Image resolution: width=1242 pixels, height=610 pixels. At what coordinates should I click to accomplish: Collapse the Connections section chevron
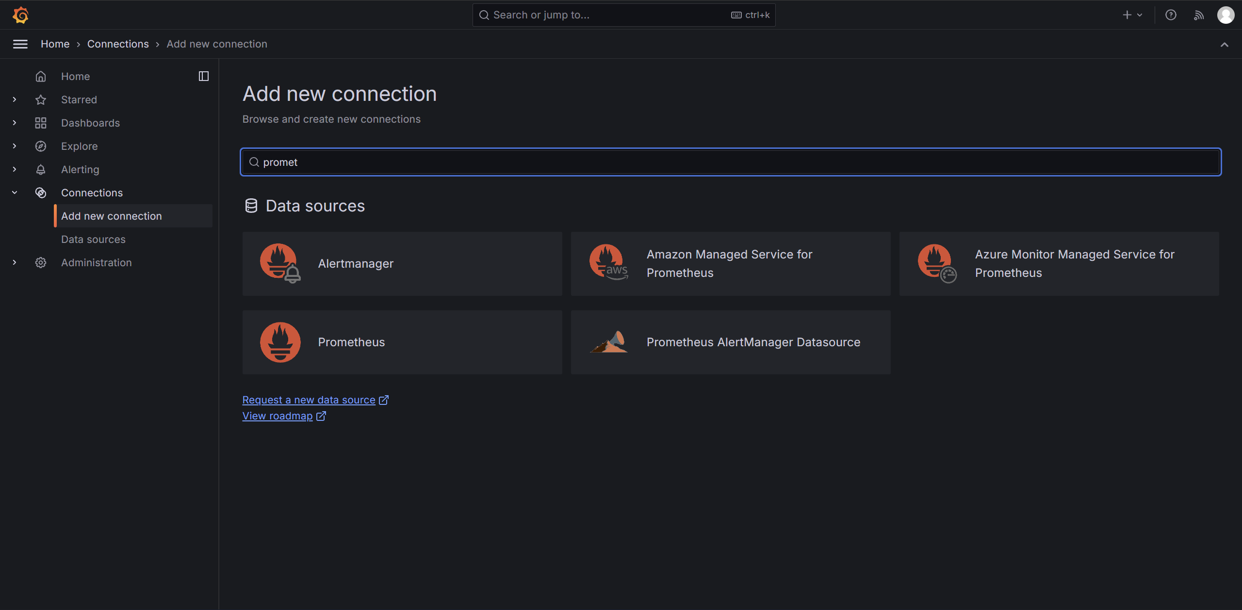point(15,193)
